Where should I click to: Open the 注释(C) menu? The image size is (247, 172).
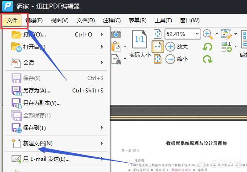112,20
